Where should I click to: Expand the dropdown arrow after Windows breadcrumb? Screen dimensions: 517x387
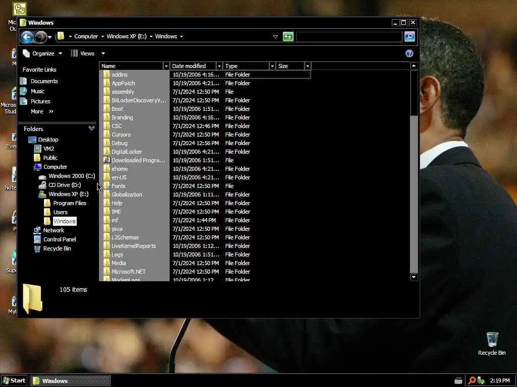(181, 36)
